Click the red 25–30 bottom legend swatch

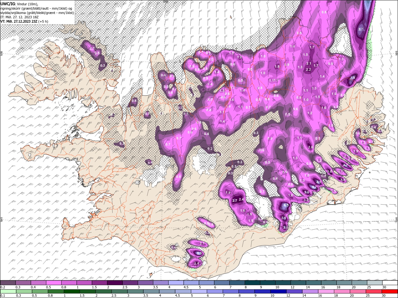373,291
